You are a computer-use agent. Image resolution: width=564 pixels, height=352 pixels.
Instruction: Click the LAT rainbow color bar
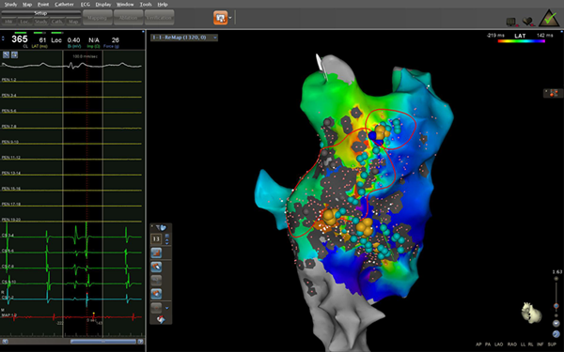(521, 41)
